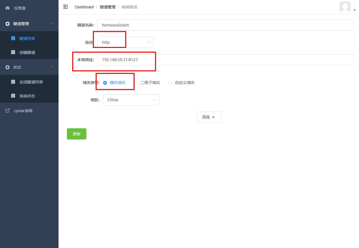Click the 隧道管理 section icon
Image resolution: width=359 pixels, height=248 pixels.
pyautogui.click(x=8, y=24)
